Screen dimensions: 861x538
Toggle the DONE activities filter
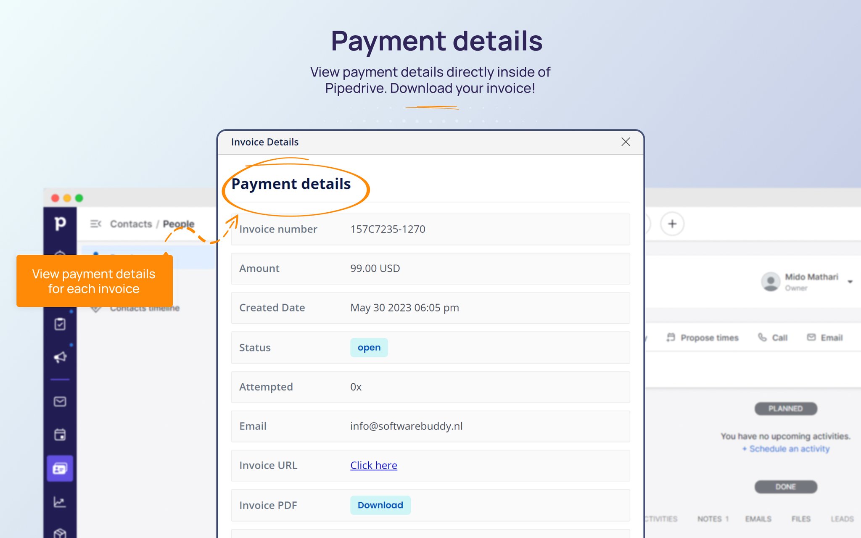point(785,487)
